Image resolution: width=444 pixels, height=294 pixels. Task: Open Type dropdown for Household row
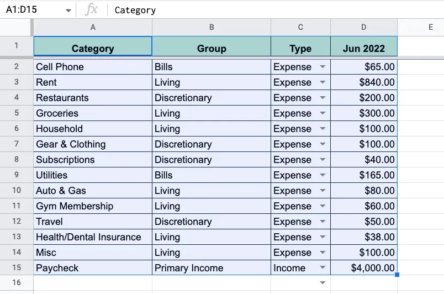(x=323, y=129)
